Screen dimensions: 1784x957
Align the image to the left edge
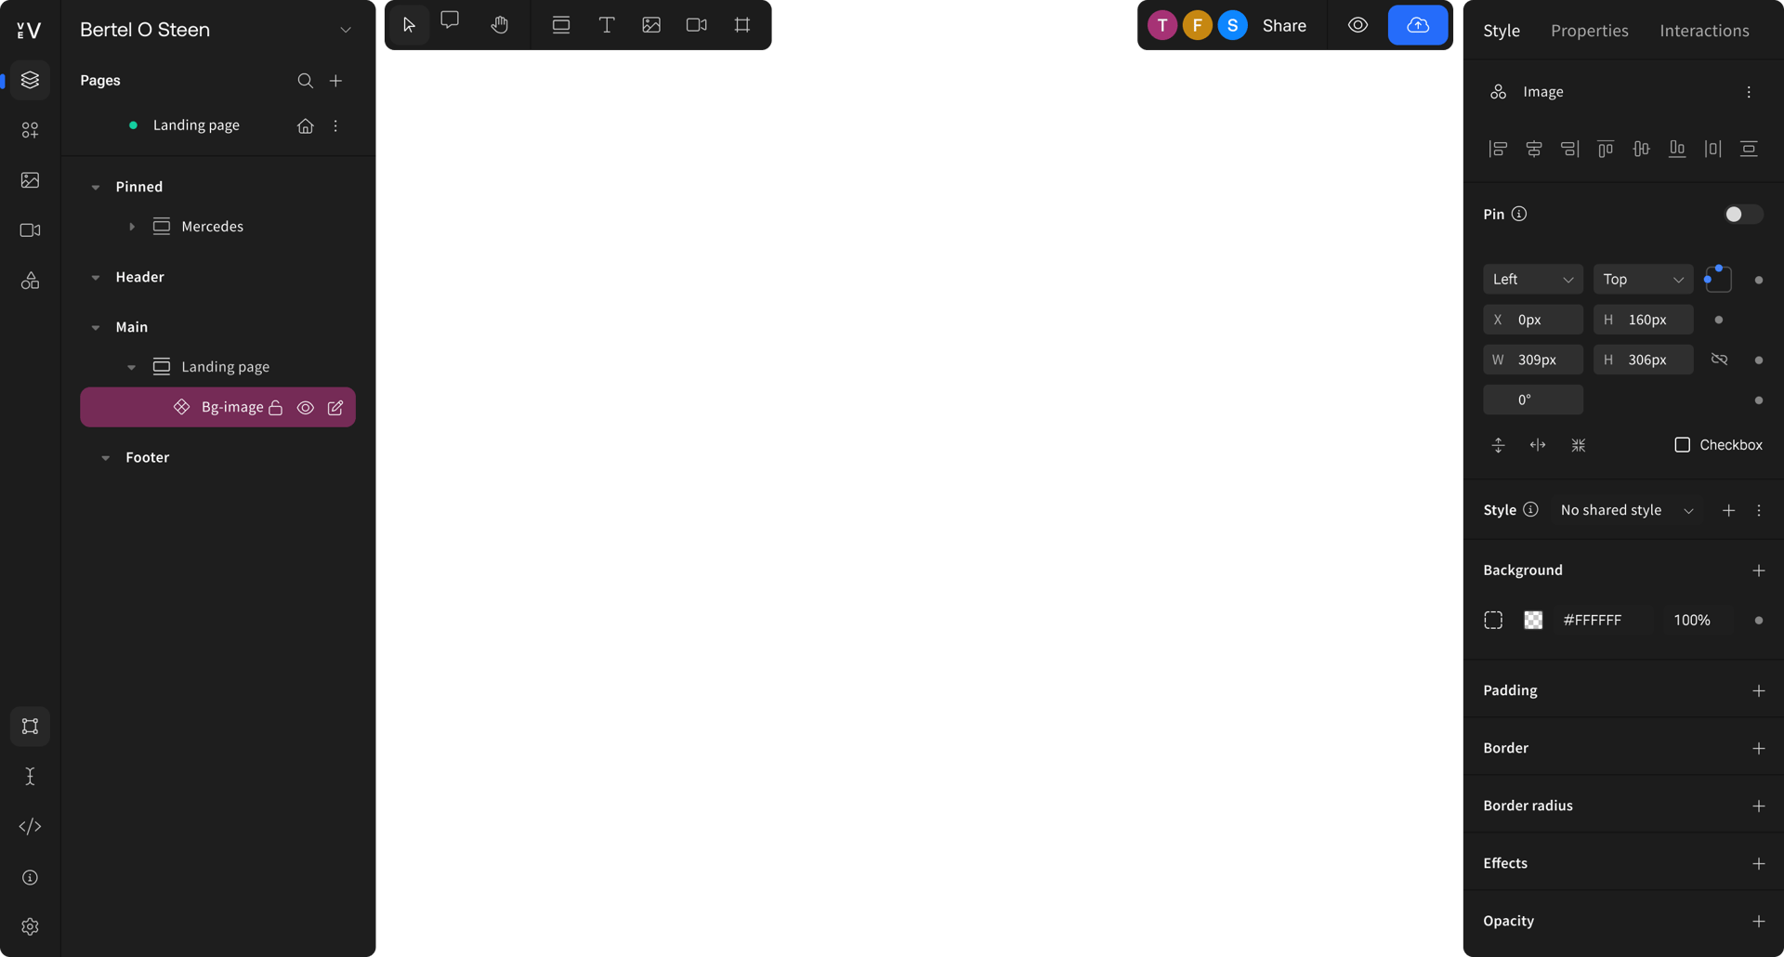[x=1498, y=149]
